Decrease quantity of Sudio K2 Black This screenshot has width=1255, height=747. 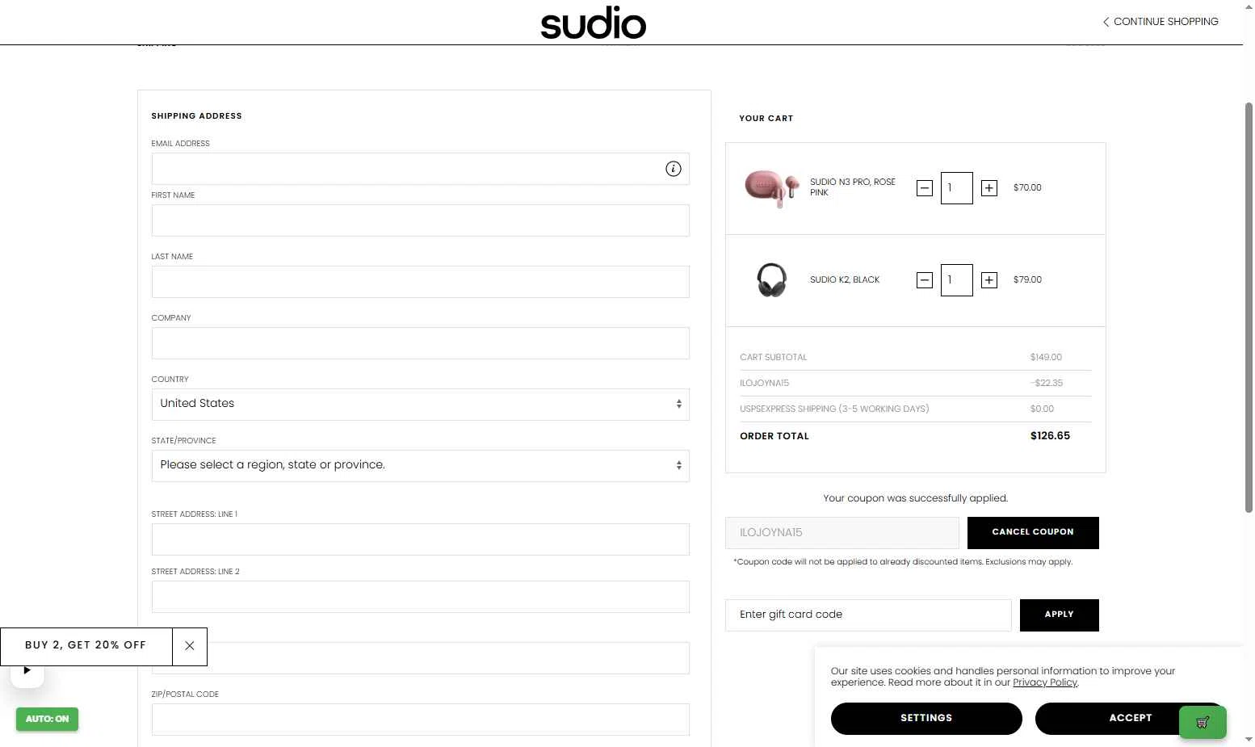tap(925, 280)
